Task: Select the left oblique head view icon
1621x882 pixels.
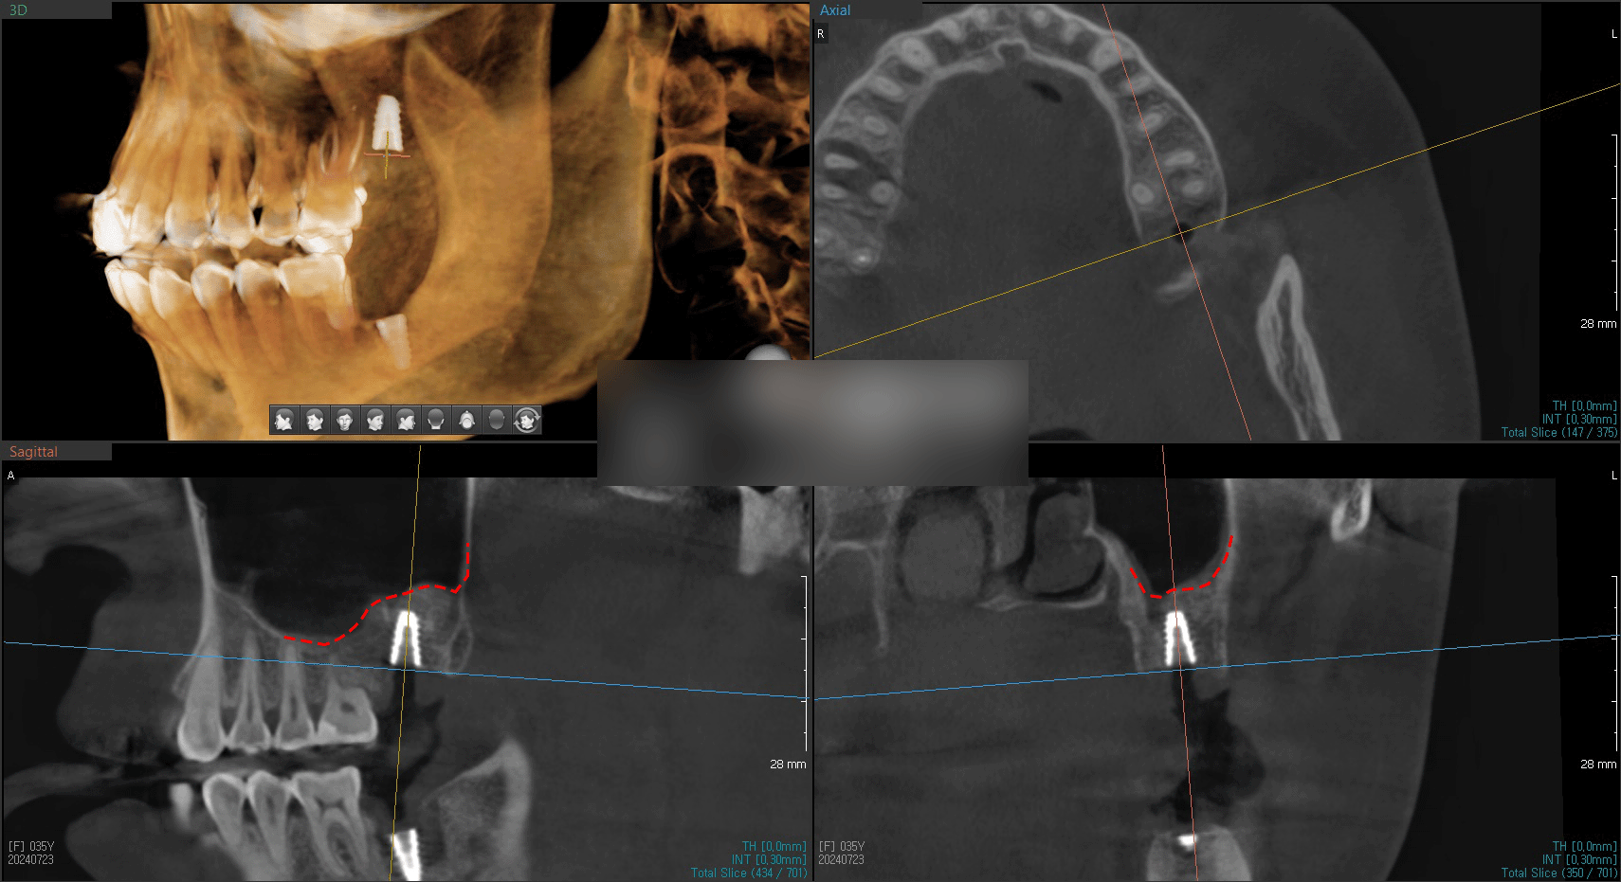Action: pos(315,420)
